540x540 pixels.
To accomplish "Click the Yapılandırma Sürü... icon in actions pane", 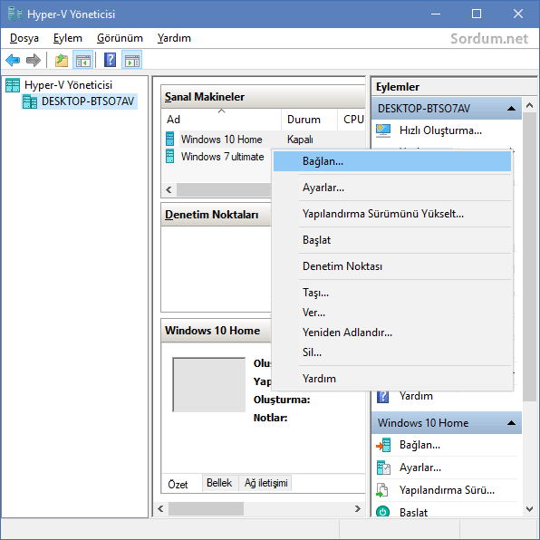I will (x=382, y=490).
